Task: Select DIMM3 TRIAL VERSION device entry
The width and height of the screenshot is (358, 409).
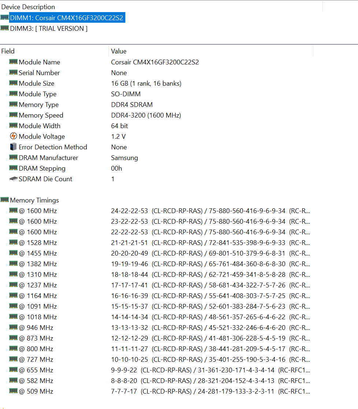Action: [49, 29]
